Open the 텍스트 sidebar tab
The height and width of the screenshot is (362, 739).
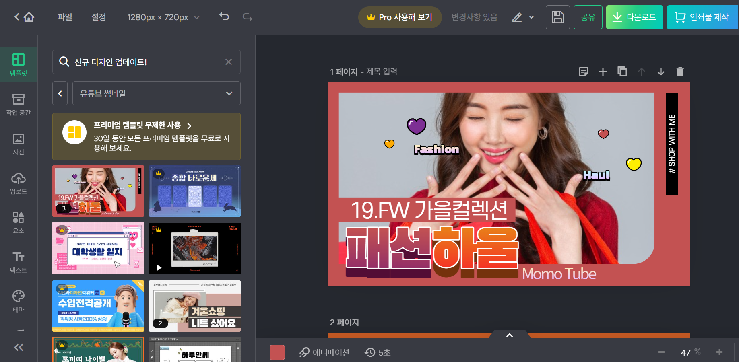click(19, 262)
